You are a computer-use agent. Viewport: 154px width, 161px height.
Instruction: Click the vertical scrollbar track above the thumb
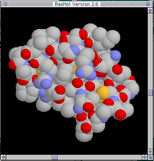click(150, 51)
